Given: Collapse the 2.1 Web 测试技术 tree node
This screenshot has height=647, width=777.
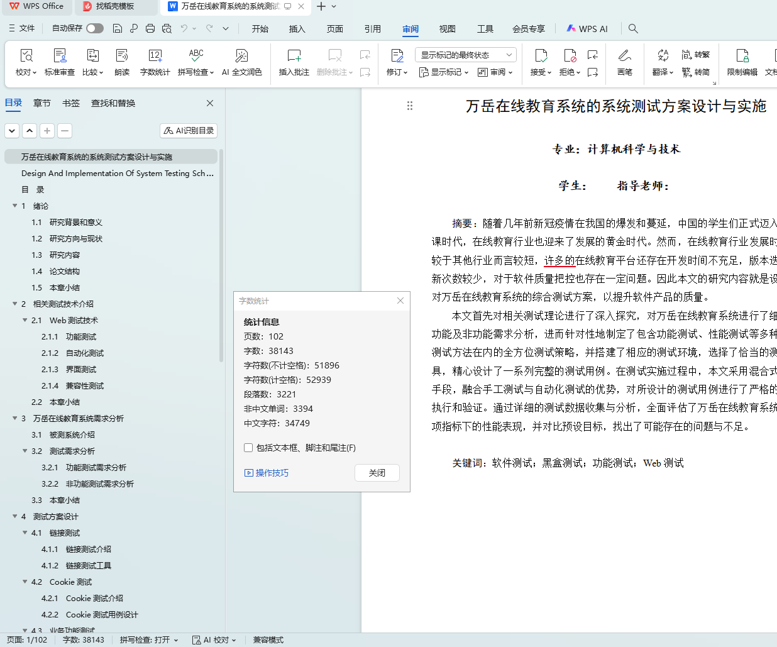Looking at the screenshot, I should (x=25, y=320).
